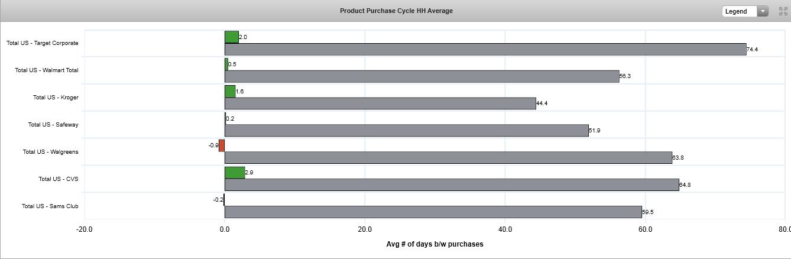Click the Legend dropdown arrow button
The height and width of the screenshot is (259, 791).
[763, 11]
